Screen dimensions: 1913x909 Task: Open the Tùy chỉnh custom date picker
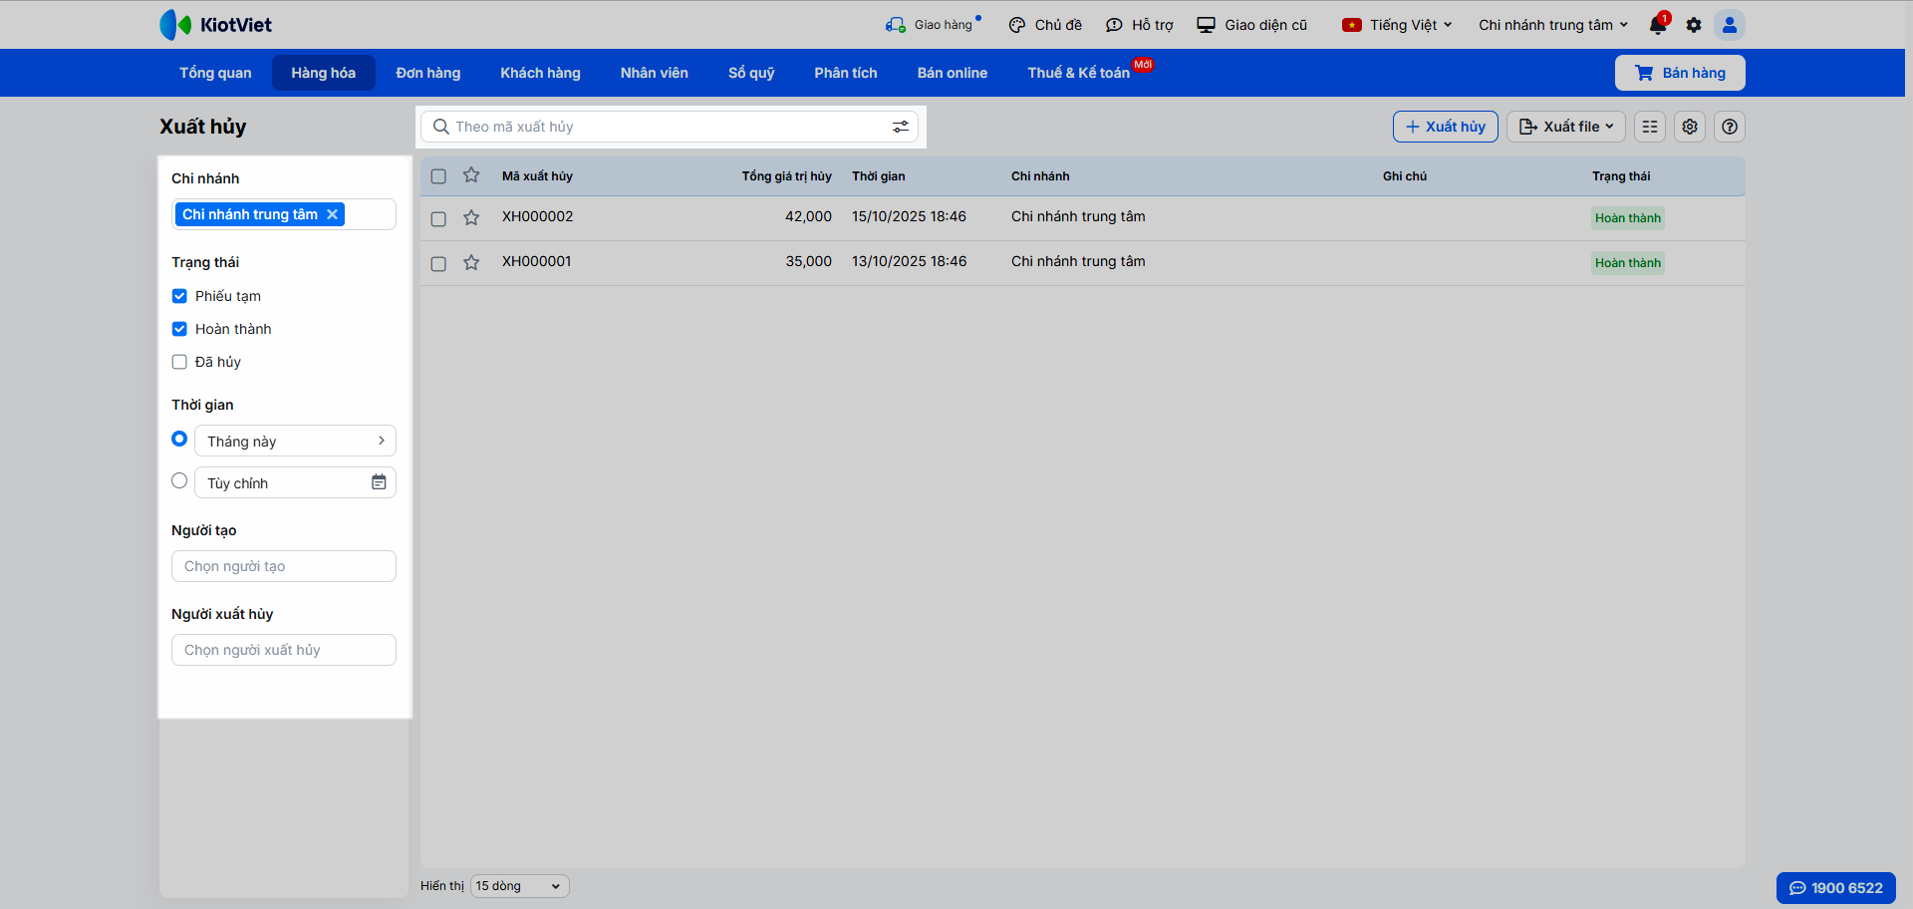tap(295, 482)
